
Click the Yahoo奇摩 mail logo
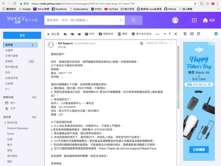(x=22, y=20)
